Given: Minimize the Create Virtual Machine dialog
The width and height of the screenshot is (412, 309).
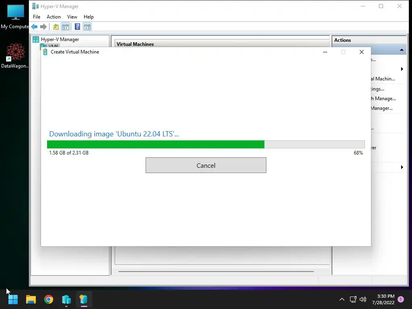Looking at the screenshot, I should click(325, 52).
